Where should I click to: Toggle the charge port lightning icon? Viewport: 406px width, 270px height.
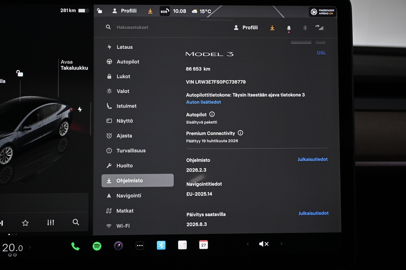click(80, 109)
